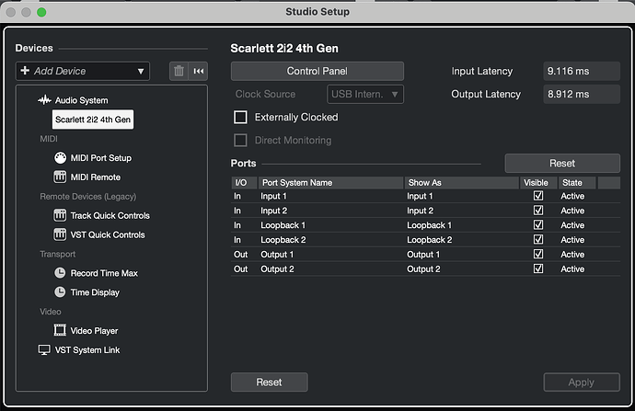Open MIDI Port Setup
This screenshot has height=411, width=635.
(101, 158)
